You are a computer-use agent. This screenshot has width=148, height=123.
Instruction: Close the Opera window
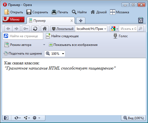(142, 5)
